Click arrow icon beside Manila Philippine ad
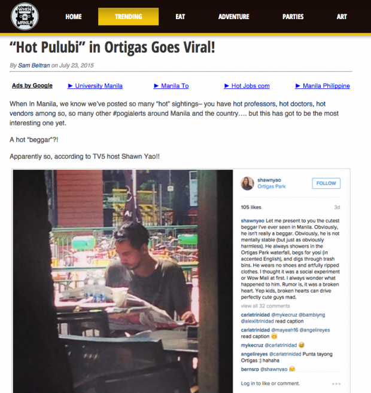The width and height of the screenshot is (371, 393). 297,86
